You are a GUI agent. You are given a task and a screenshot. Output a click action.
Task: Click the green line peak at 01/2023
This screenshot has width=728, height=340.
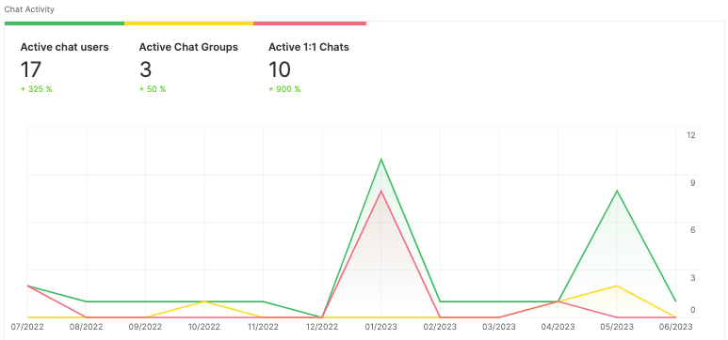click(381, 160)
